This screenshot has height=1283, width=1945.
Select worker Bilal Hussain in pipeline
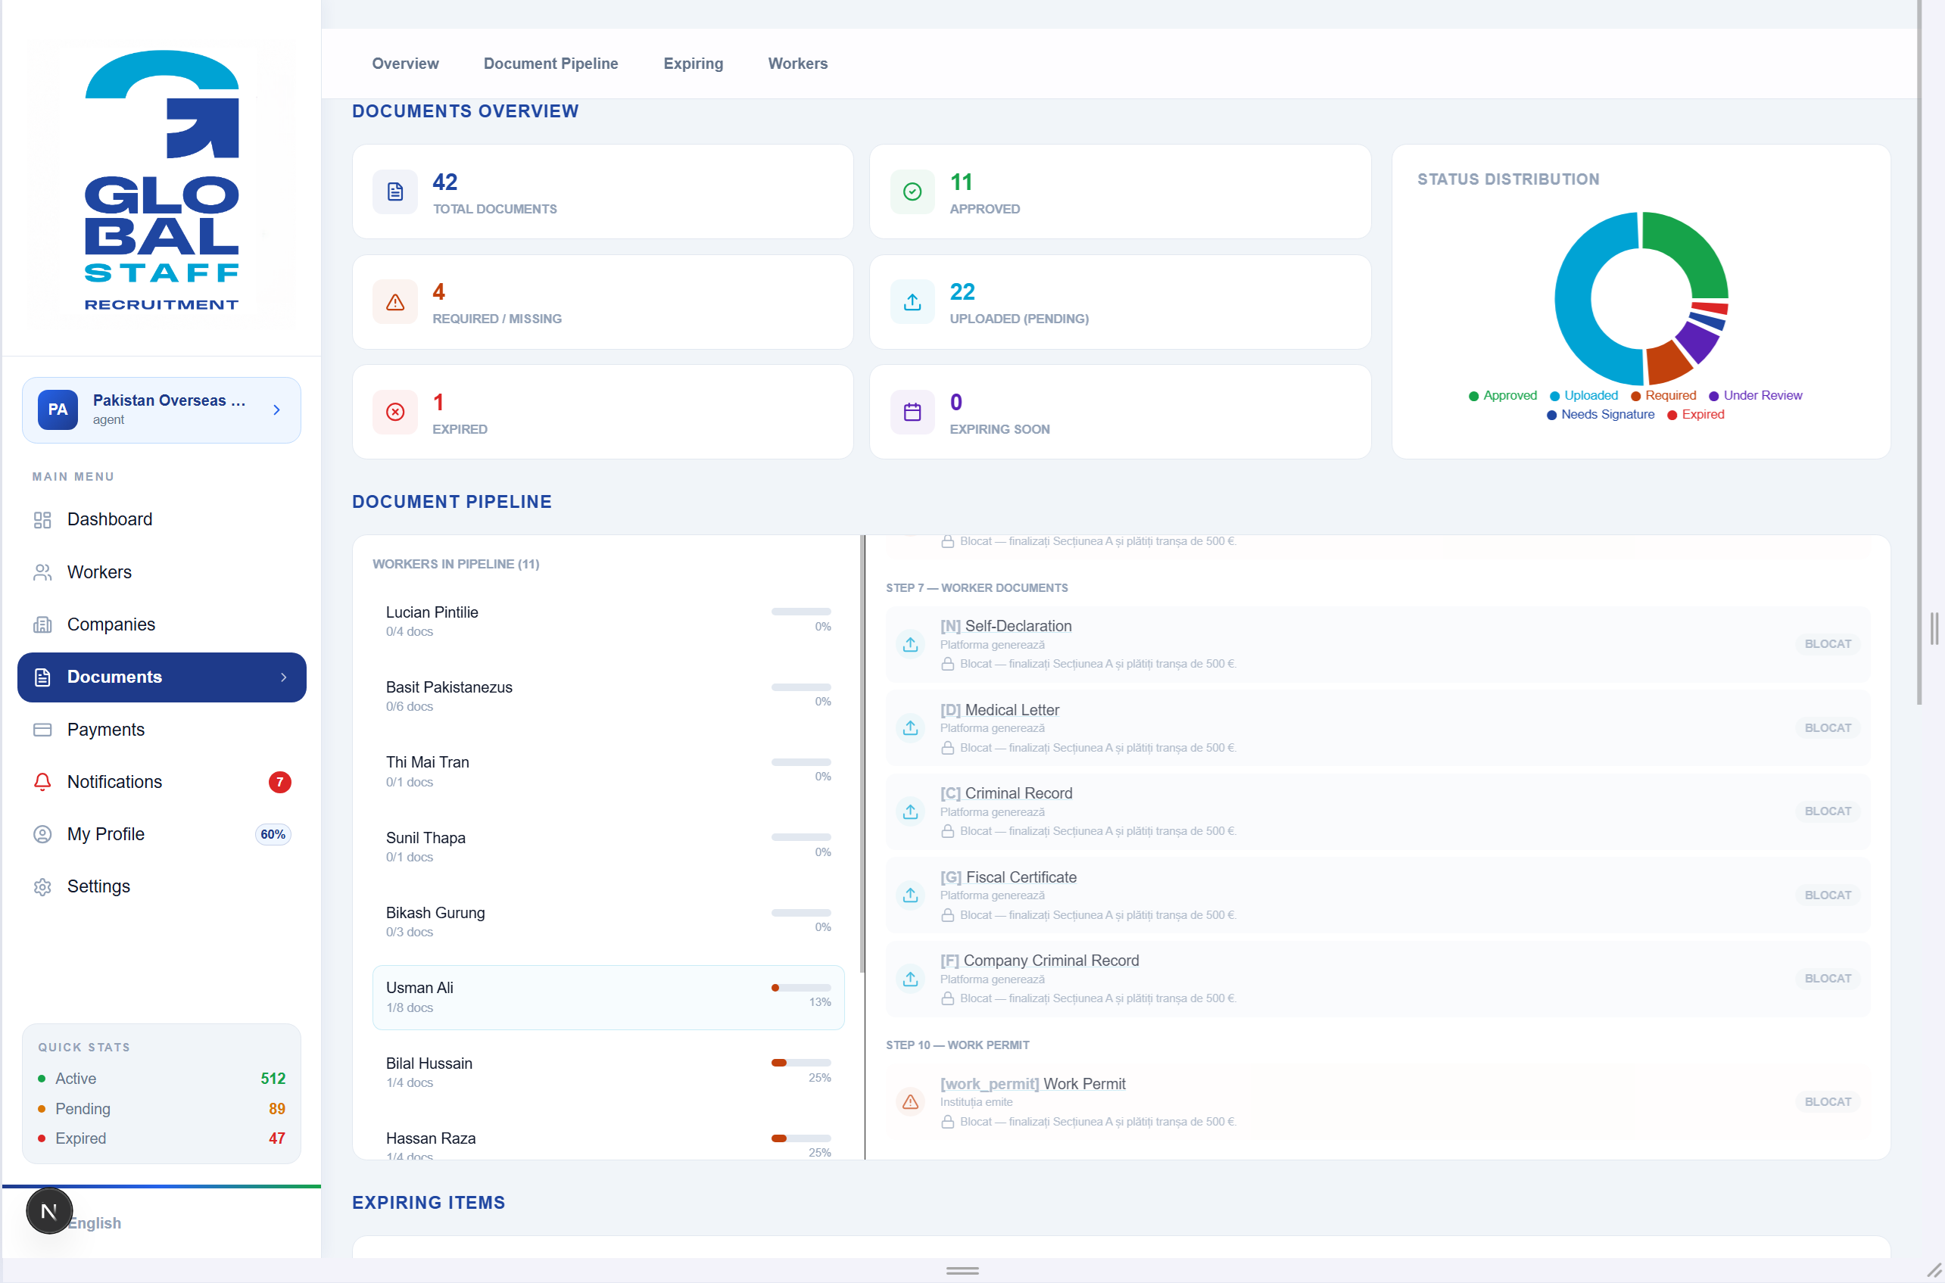608,1073
